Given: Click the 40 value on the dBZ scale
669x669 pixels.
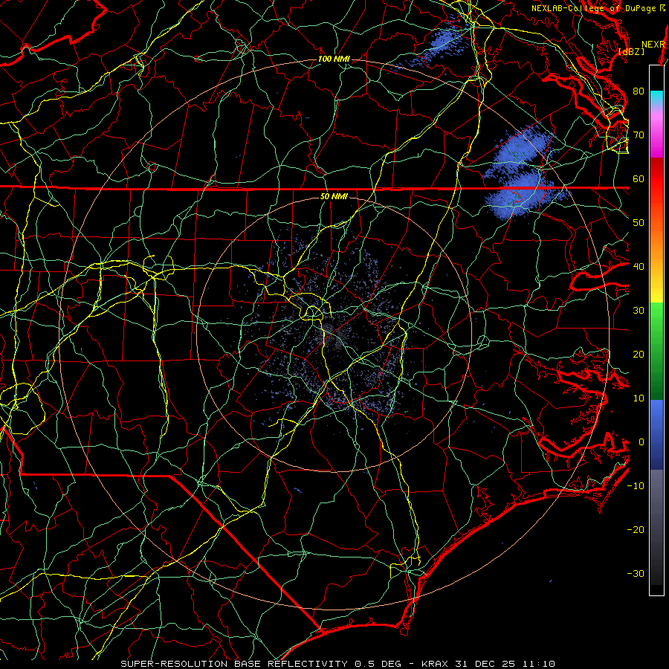Looking at the screenshot, I should (639, 267).
